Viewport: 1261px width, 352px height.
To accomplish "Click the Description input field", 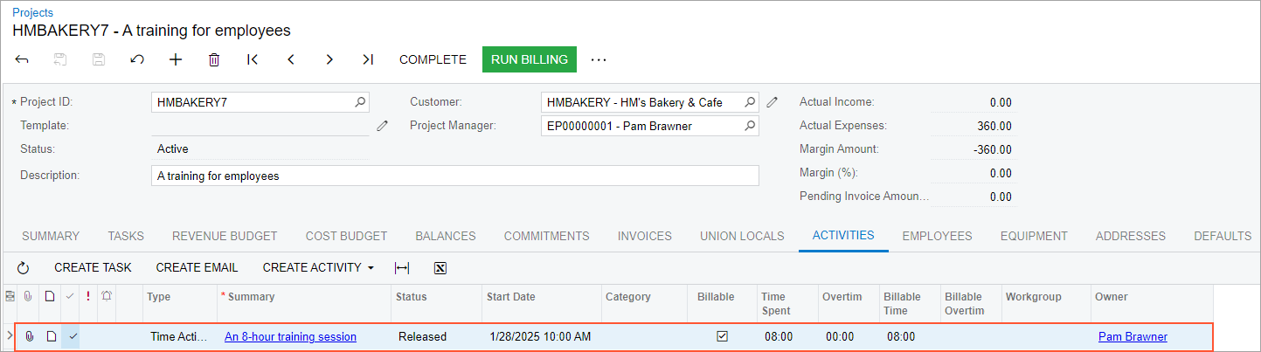I will point(454,176).
